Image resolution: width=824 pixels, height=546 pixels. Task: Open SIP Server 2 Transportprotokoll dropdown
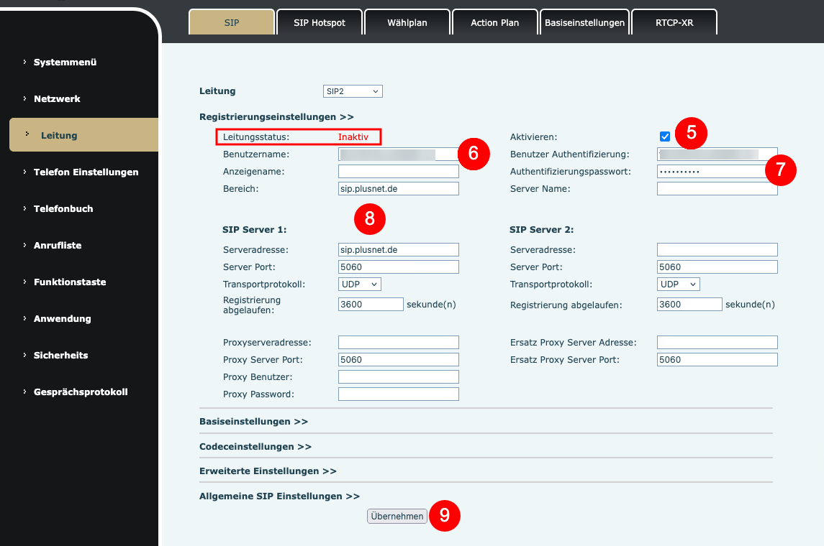[x=678, y=284]
